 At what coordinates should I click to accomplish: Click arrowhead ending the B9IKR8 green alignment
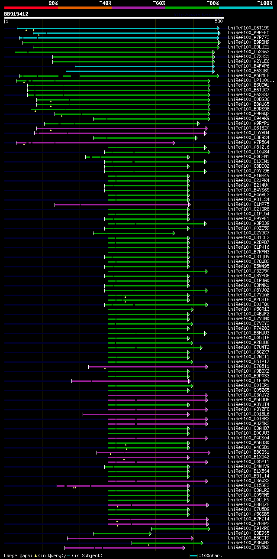point(209,528)
